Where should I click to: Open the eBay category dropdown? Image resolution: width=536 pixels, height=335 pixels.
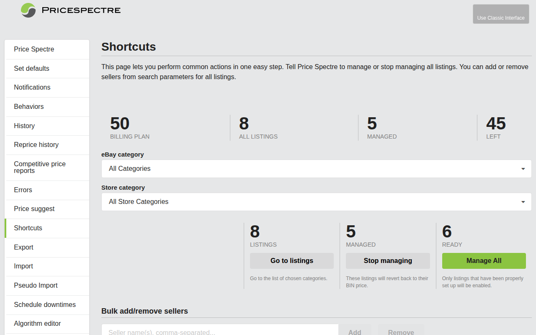tap(316, 168)
